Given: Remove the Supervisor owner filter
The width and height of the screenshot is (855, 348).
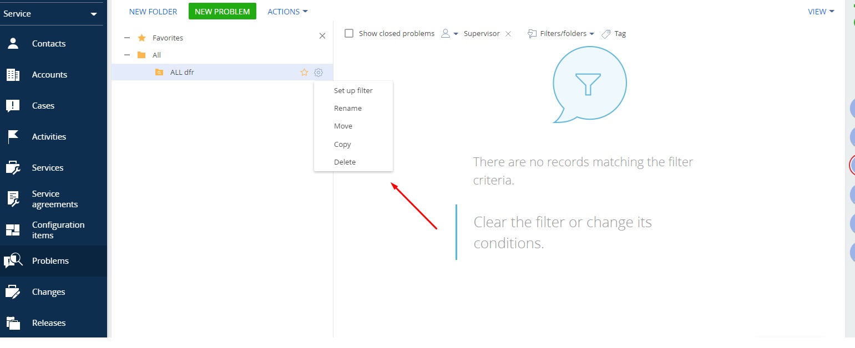Looking at the screenshot, I should (508, 34).
